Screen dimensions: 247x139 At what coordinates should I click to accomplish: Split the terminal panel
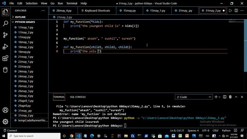pyautogui.click(x=225, y=97)
